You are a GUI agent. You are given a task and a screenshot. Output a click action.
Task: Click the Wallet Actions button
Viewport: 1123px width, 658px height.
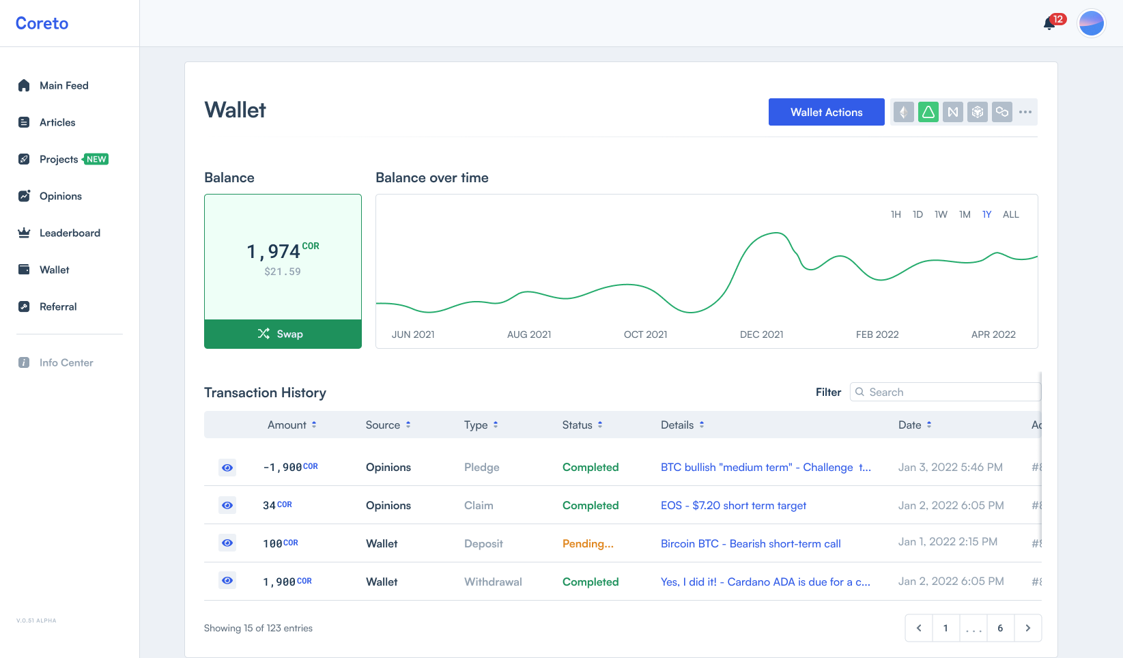(826, 112)
